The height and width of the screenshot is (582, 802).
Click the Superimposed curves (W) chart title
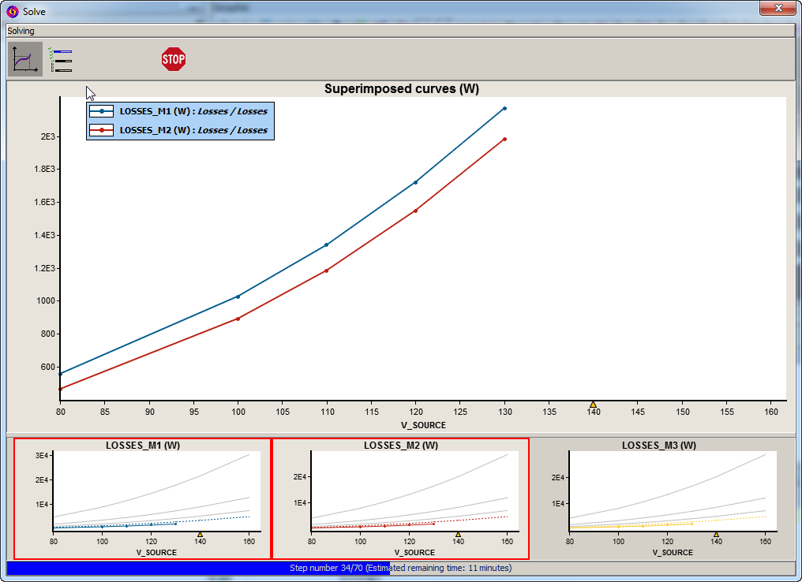pyautogui.click(x=401, y=89)
